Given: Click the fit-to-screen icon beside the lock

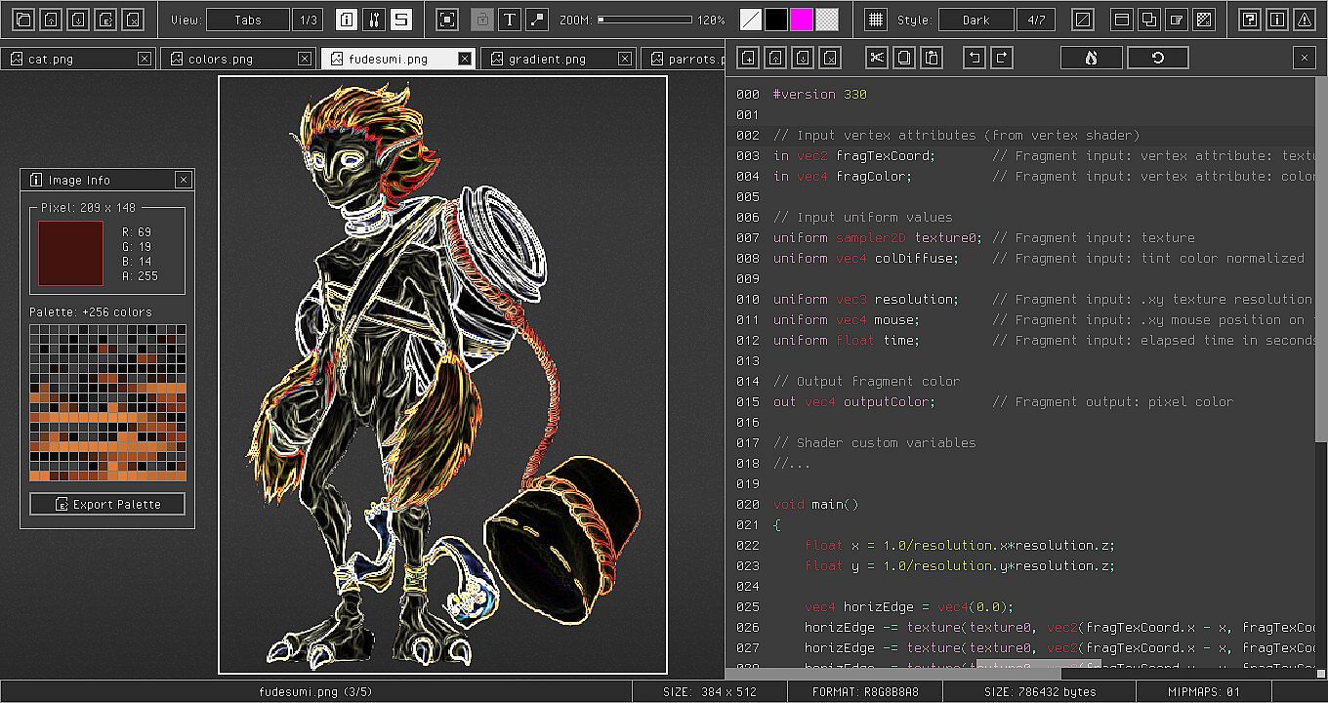Looking at the screenshot, I should coord(446,20).
